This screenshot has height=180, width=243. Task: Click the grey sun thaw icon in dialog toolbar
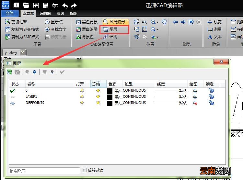27,72
